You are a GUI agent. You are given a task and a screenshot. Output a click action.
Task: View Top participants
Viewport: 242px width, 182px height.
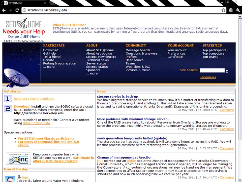point(214,50)
